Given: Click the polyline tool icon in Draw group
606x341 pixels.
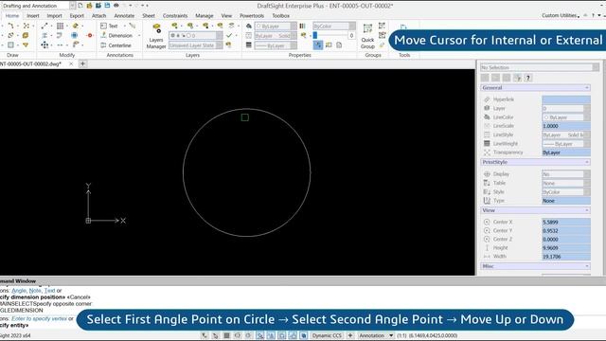Looking at the screenshot, I should click(x=10, y=26).
